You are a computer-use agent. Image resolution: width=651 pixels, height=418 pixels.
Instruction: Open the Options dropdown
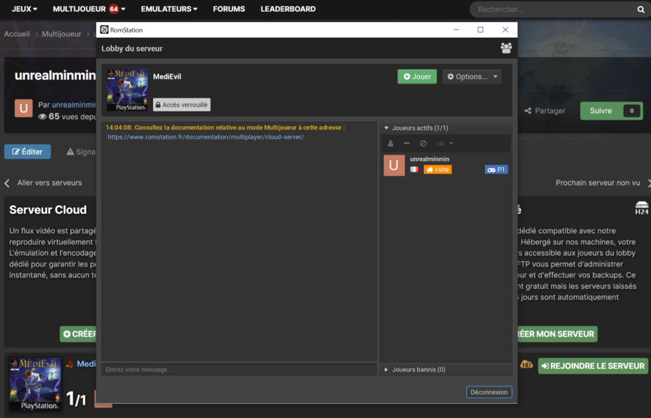(x=471, y=77)
